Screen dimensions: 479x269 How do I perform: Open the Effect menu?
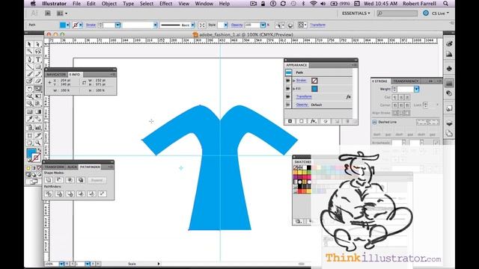click(166, 4)
